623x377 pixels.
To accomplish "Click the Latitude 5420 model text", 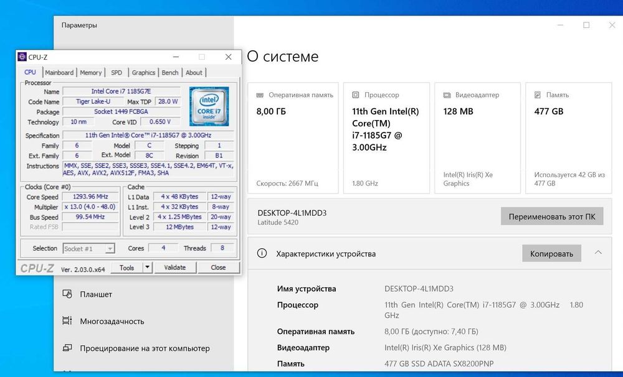I will click(x=278, y=222).
